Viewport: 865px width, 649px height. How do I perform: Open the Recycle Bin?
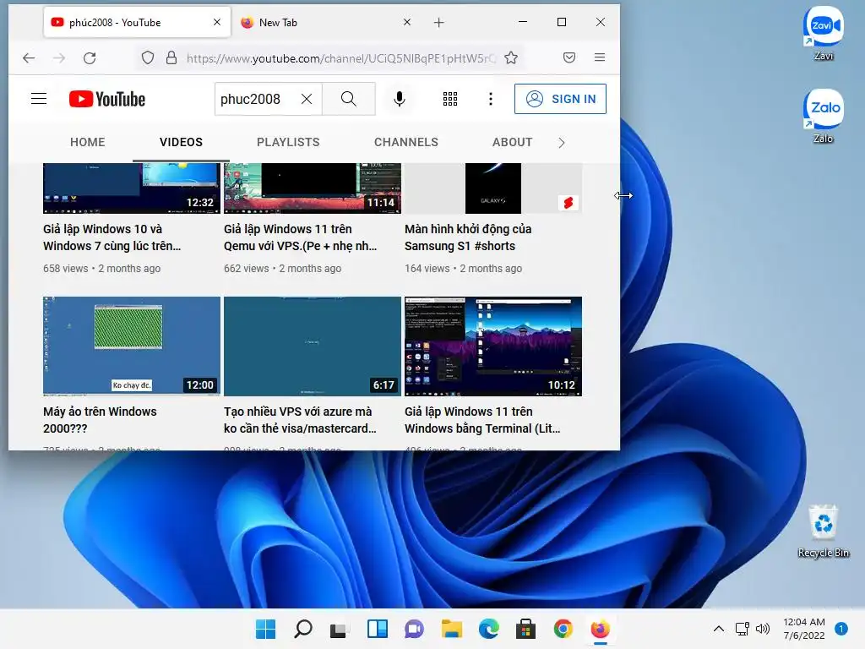tap(823, 531)
